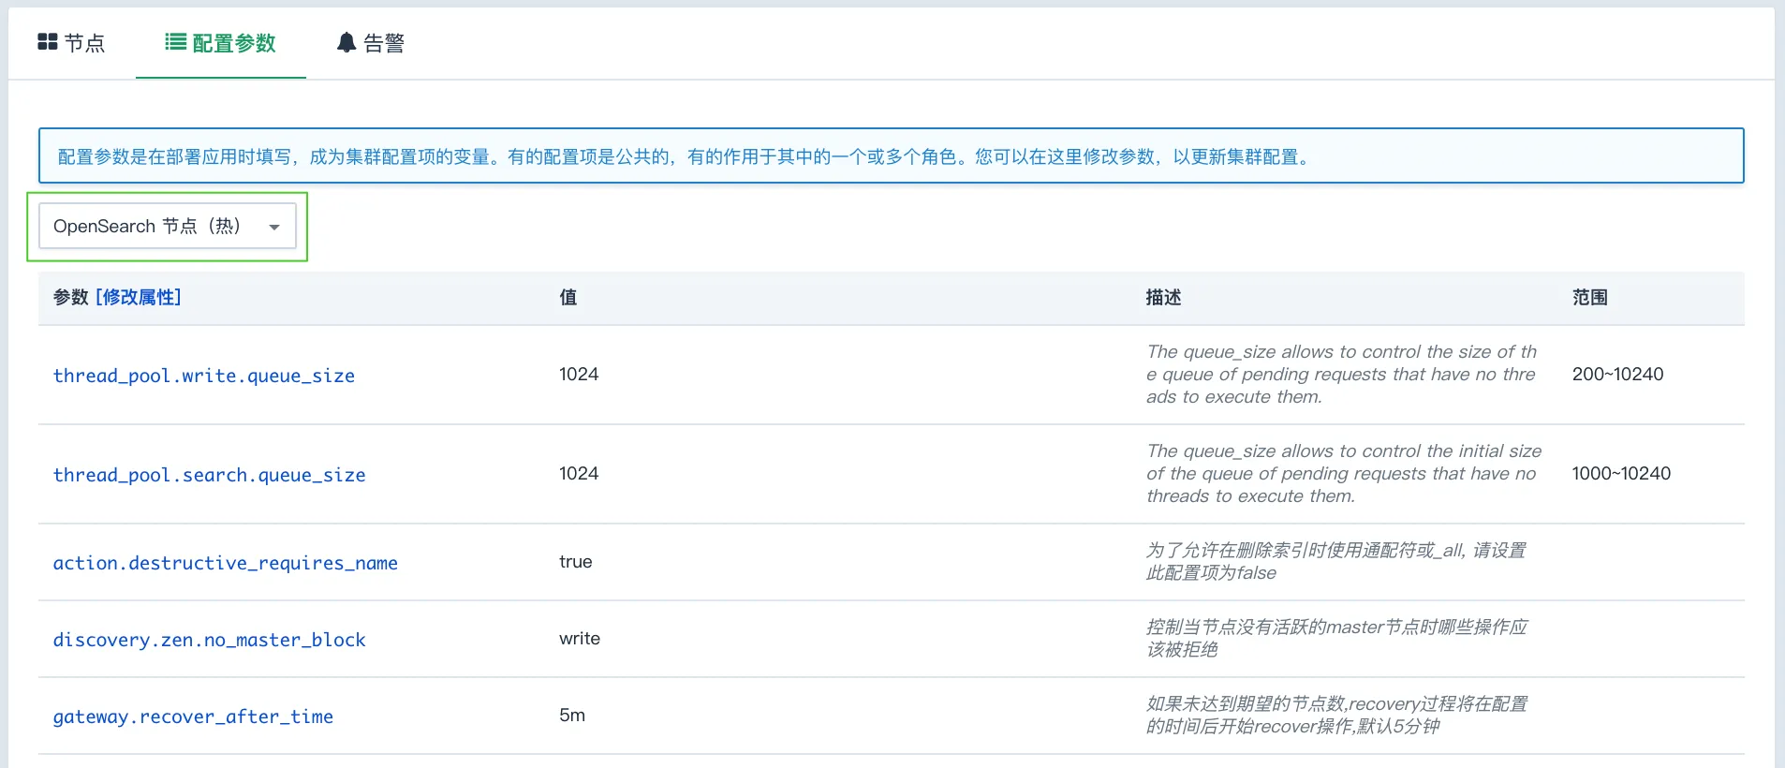1785x768 pixels.
Task: Click the [修改属性] link
Action: (x=139, y=297)
